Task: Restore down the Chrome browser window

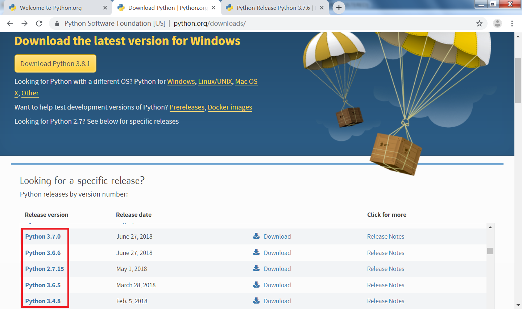Action: click(x=493, y=4)
